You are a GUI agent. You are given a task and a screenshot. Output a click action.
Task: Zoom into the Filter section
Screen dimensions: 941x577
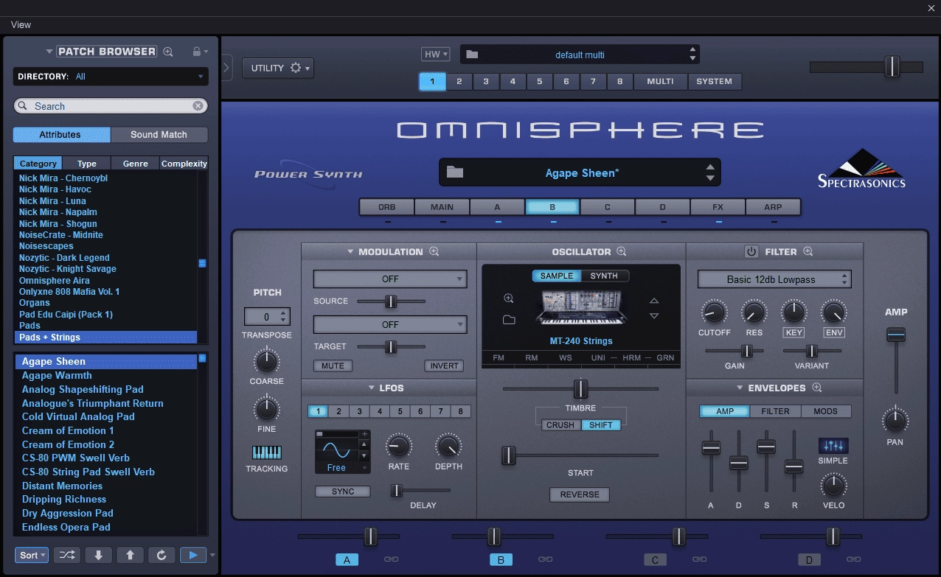coord(808,251)
